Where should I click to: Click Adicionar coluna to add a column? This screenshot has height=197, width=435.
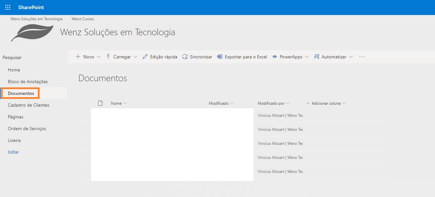[x=326, y=103]
